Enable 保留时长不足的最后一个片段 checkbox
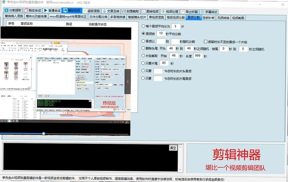 206,41
